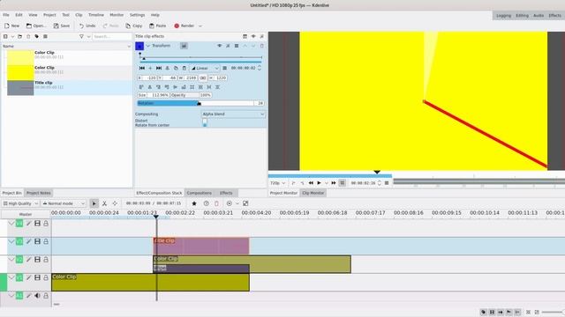Switch to the Project Monitor tab
The width and height of the screenshot is (565, 317).
(x=284, y=193)
